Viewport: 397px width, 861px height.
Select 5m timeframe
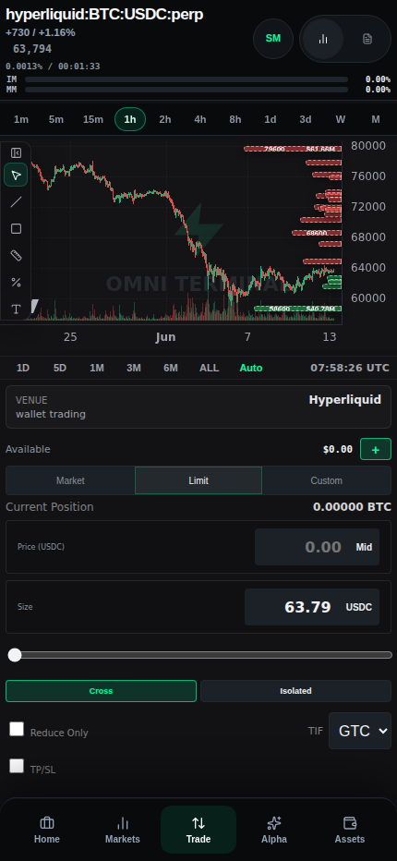(x=56, y=119)
